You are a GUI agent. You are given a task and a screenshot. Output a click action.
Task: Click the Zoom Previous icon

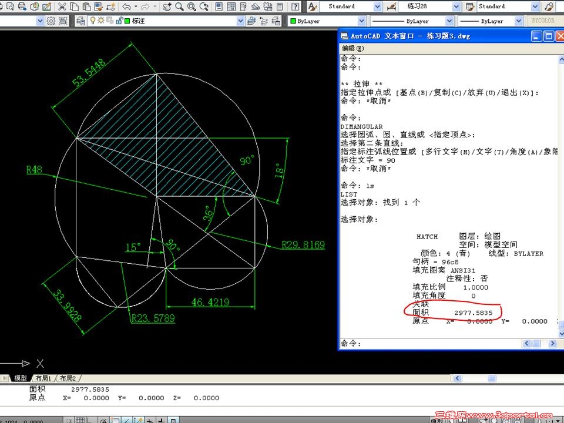[x=204, y=6]
